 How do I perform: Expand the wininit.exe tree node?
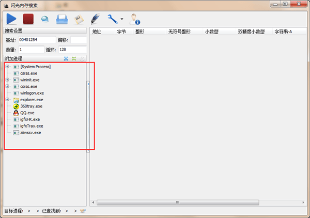click(7, 80)
